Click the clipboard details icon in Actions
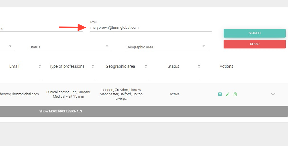288x146 pixels. (220, 94)
